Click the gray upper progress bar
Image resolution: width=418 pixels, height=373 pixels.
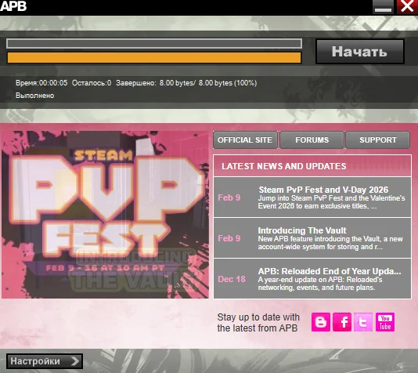click(154, 43)
